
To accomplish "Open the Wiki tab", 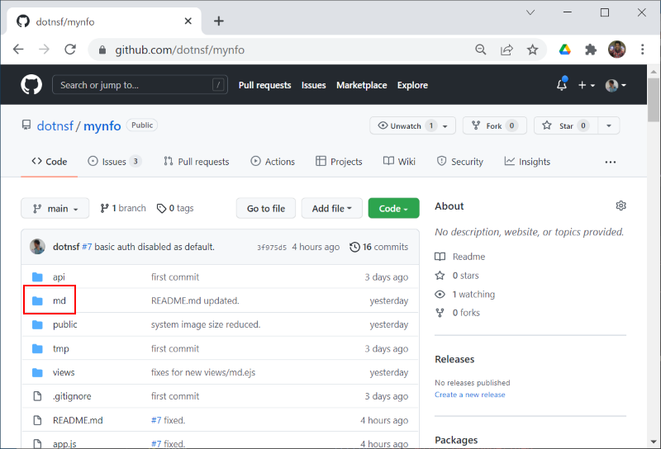I will [x=399, y=162].
